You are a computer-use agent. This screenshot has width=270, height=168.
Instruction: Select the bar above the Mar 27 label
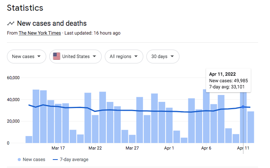pos(132,138)
